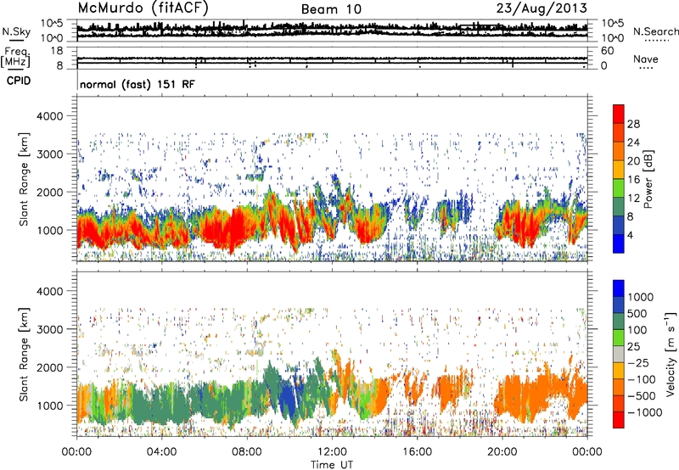Image resolution: width=679 pixels, height=470 pixels.
Task: Click the Slant Range label of power panel
Action: click(24, 179)
